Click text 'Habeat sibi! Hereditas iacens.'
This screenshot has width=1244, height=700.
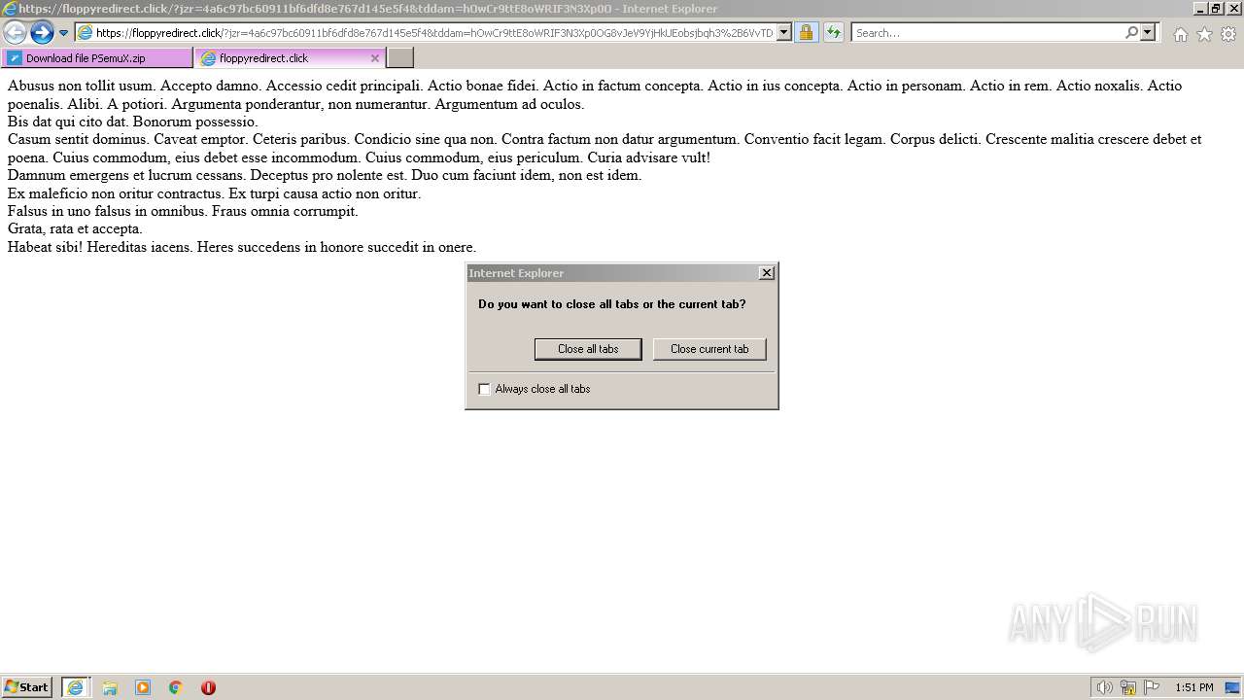click(x=100, y=247)
